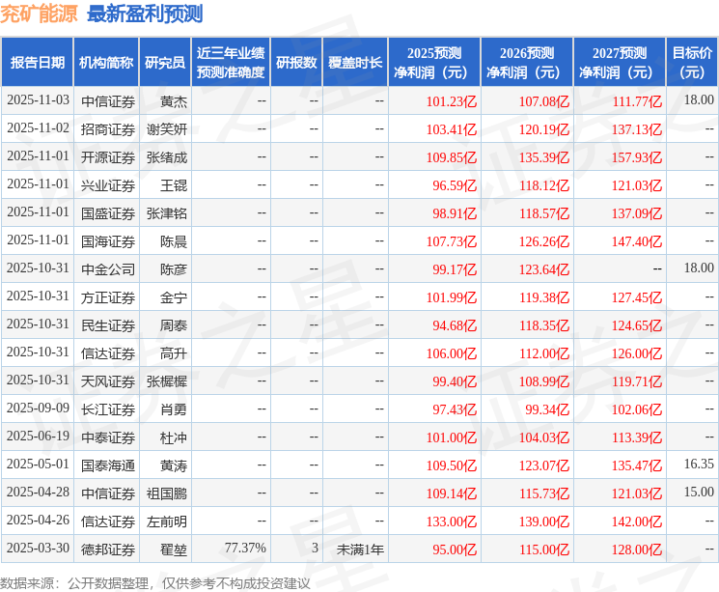Image resolution: width=719 pixels, height=592 pixels.
Task: Click 天风证券 institution name
Action: coord(108,381)
